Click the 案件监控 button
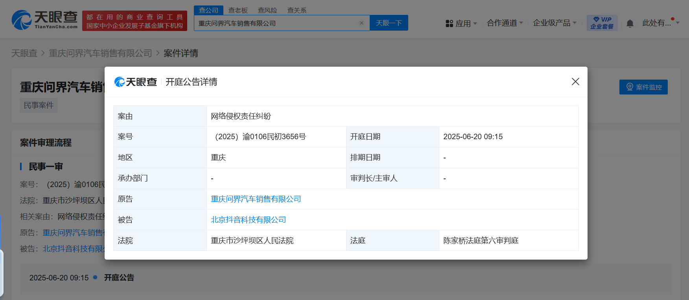 [643, 87]
